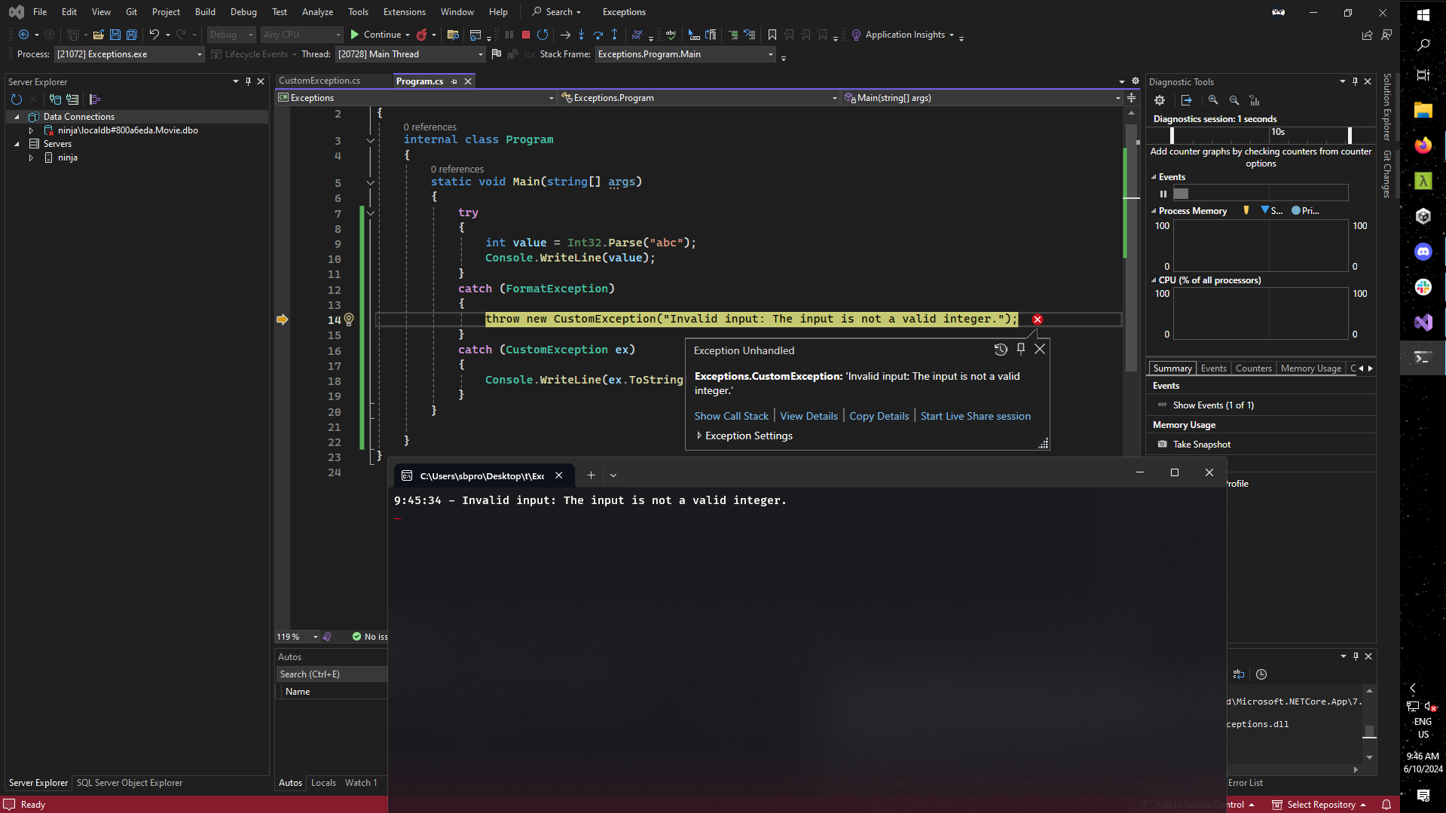Click Diagnostic Tools output window icon
This screenshot has width=1446, height=813.
click(1187, 100)
